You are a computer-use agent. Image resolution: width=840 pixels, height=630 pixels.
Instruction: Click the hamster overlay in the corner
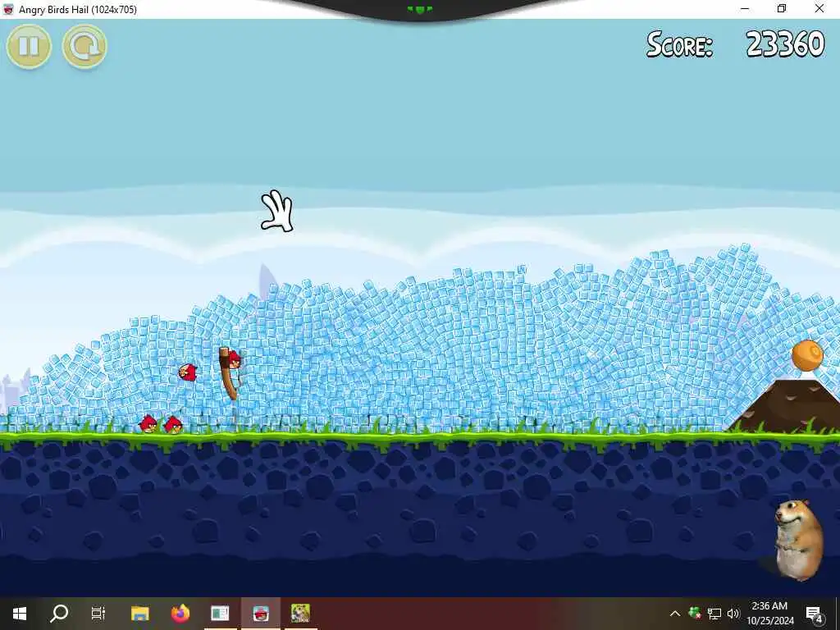tap(798, 540)
